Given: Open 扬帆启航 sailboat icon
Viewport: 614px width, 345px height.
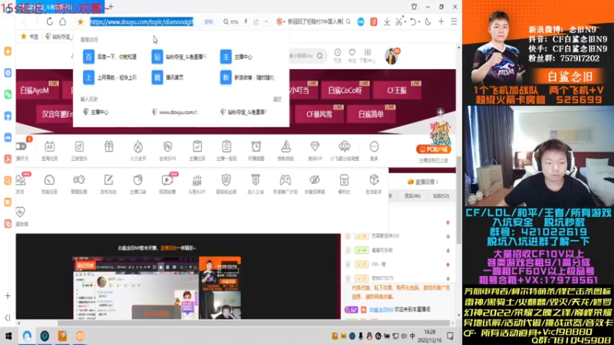Looking at the screenshot, I should (286, 146).
